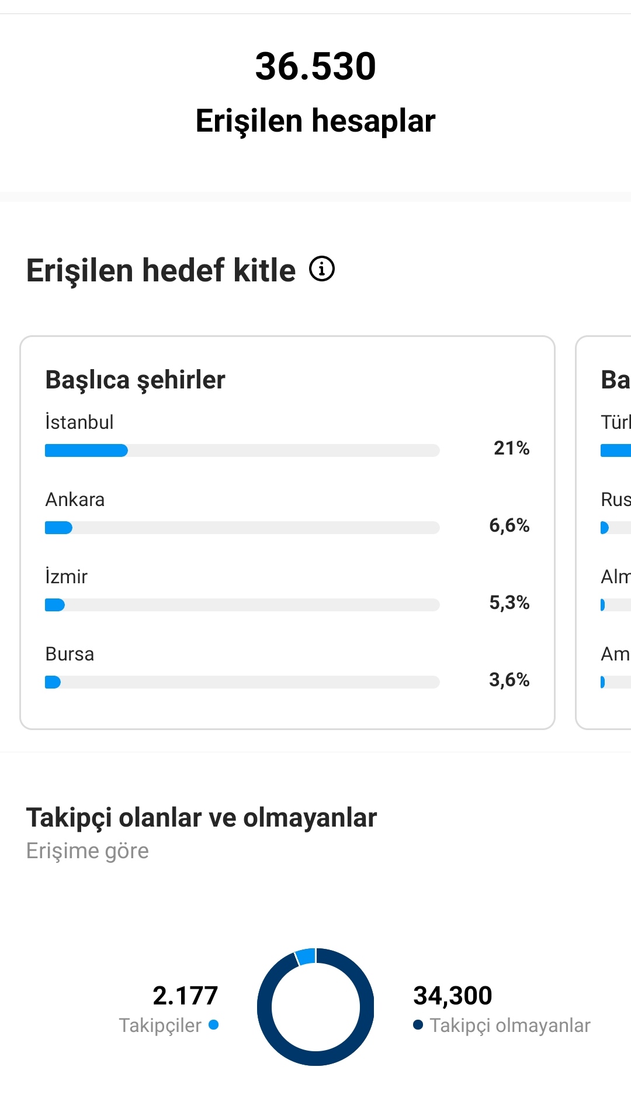Tap the dark Takipçi olmayanlar legend dot
Screen dimensions: 631x1108
coord(418,1024)
